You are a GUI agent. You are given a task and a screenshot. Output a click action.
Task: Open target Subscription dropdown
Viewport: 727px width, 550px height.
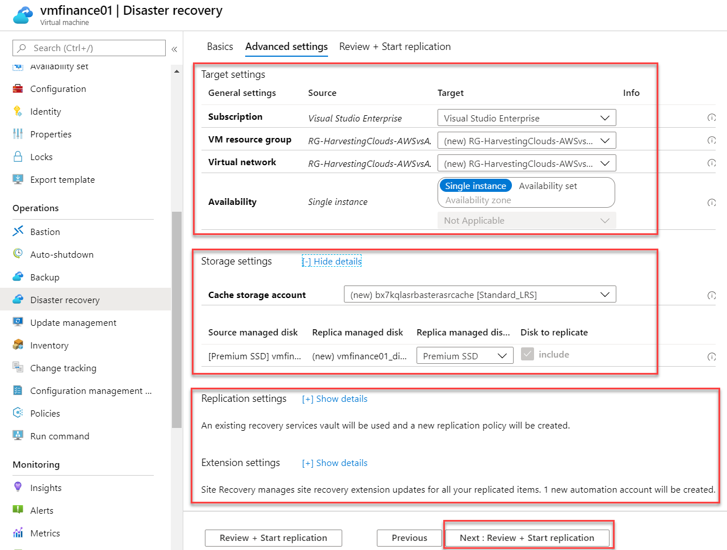[527, 118]
